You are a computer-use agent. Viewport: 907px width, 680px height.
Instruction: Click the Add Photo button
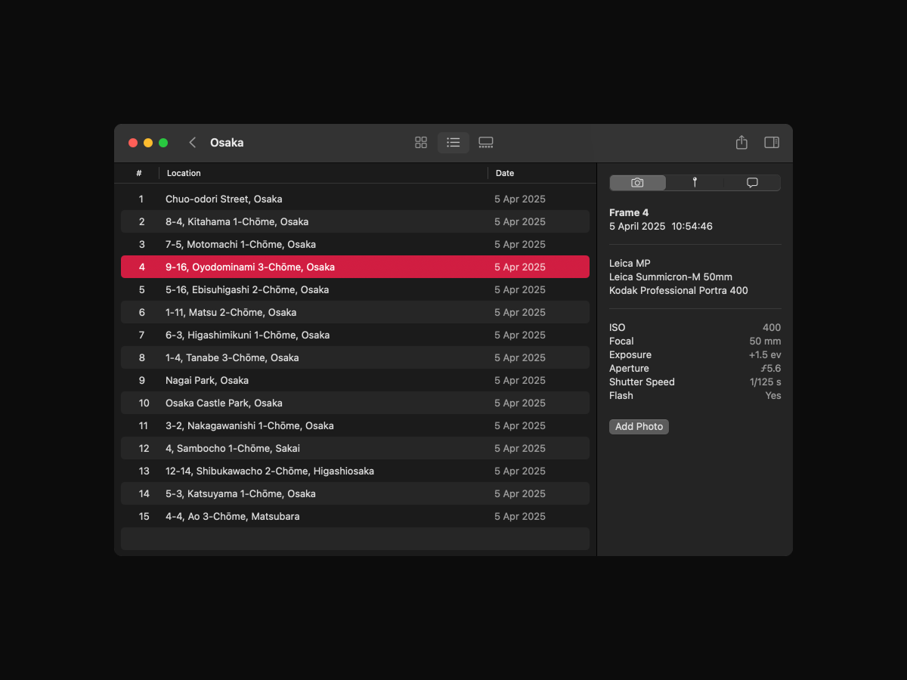coord(639,427)
